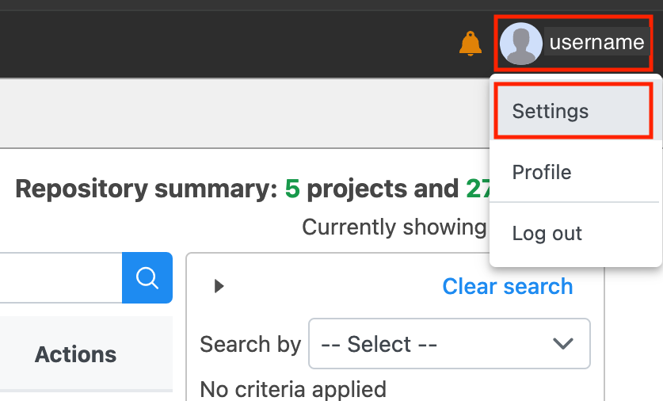
Task: Click the Clear search link
Action: 507,286
